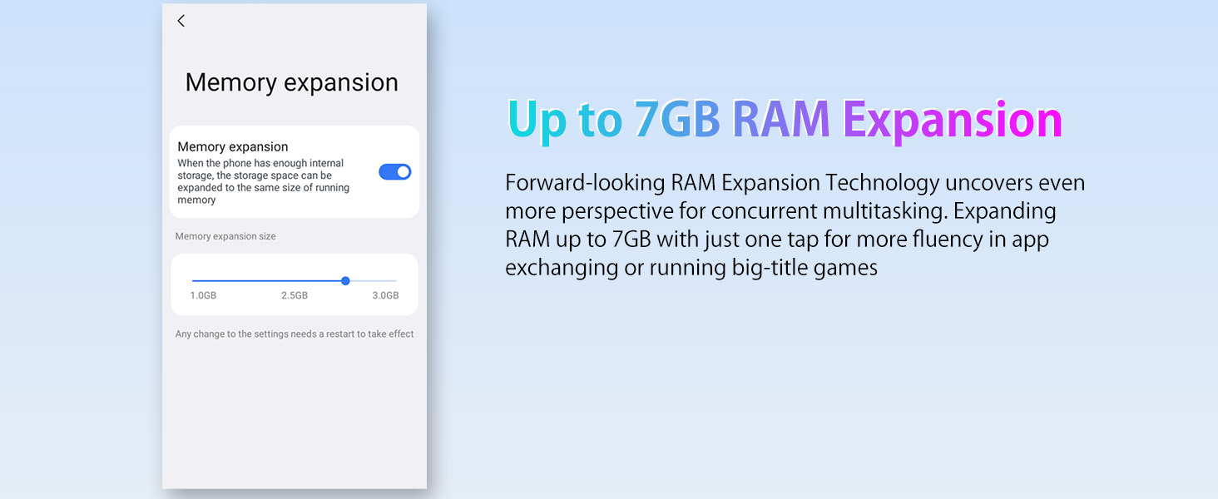1218x499 pixels.
Task: Click the word Expansion in the gradient headline
Action: click(953, 120)
